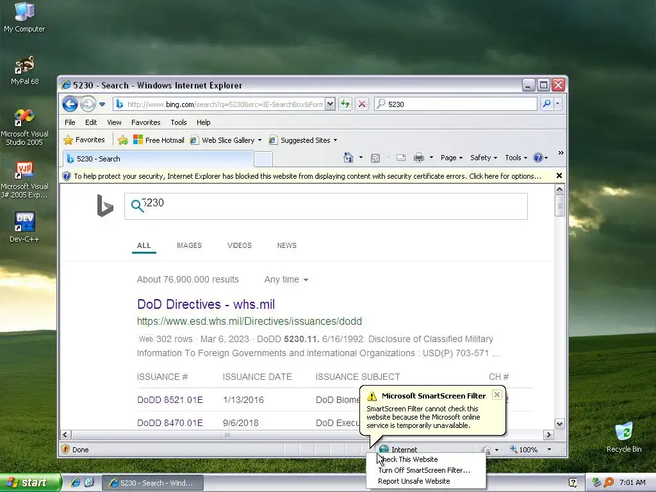Open the Edit menu
Viewport: 656px width, 492px height.
click(91, 122)
